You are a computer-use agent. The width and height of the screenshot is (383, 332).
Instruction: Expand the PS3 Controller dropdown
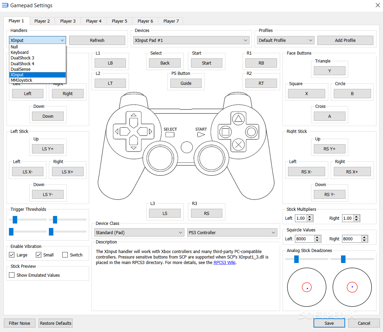[232, 232]
